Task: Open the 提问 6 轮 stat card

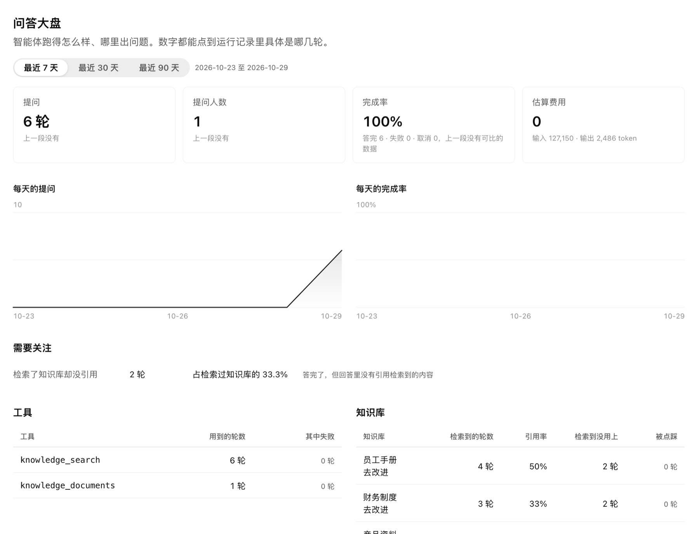Action: click(94, 125)
